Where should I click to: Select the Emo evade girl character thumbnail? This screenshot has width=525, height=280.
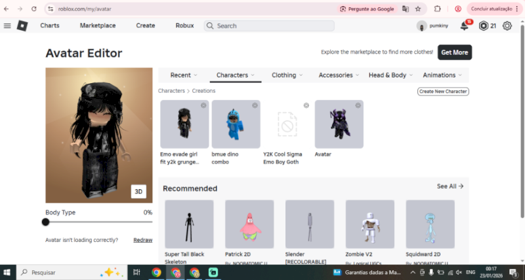[x=184, y=124]
